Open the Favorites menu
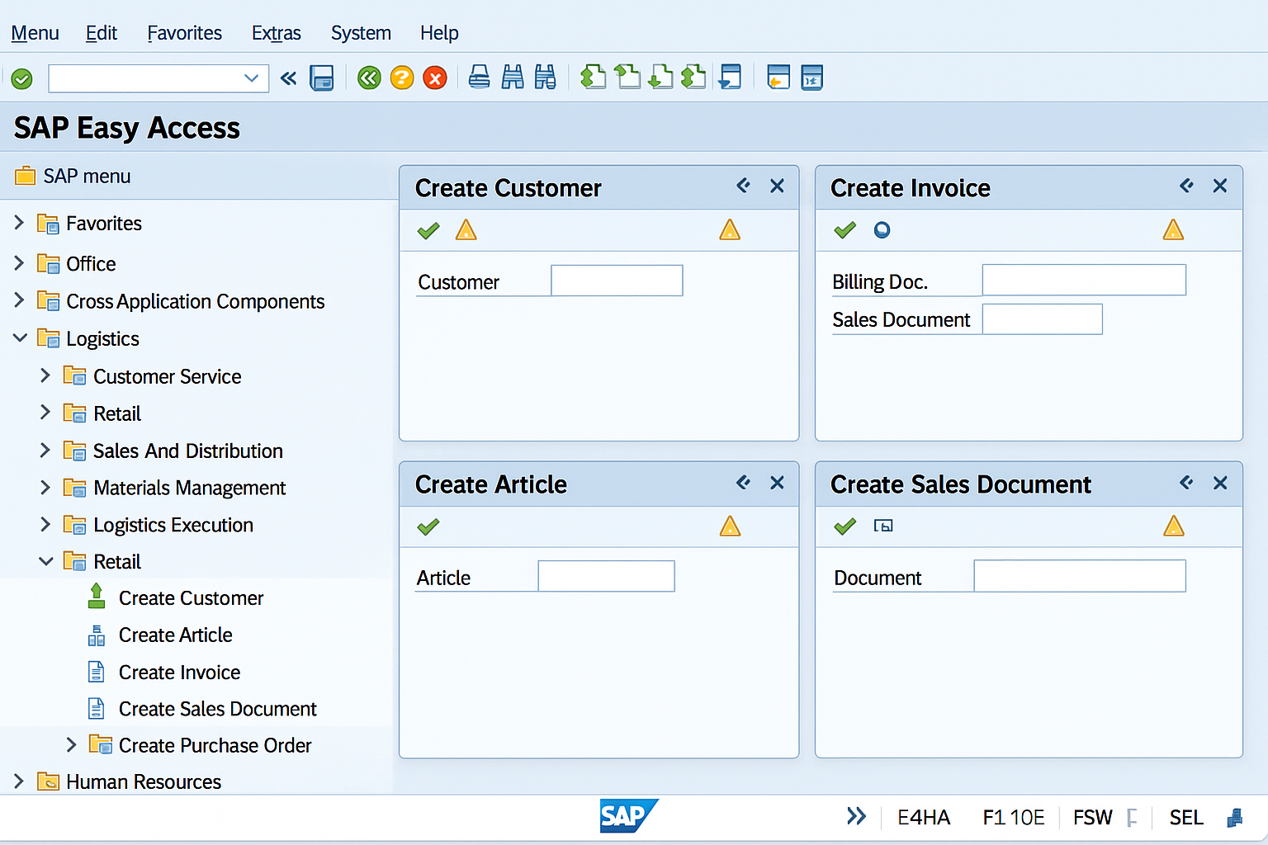 point(185,33)
